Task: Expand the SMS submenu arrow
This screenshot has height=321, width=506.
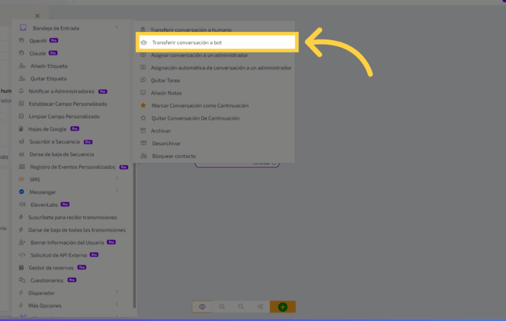Action: [117, 178]
